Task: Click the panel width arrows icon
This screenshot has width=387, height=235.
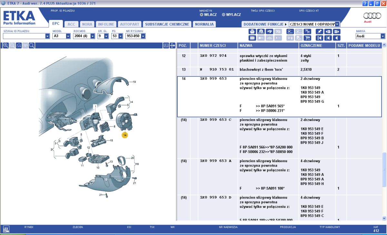Action: point(172,46)
